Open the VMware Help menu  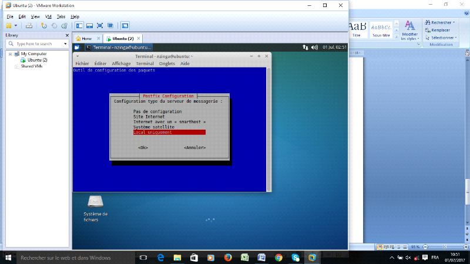75,17
